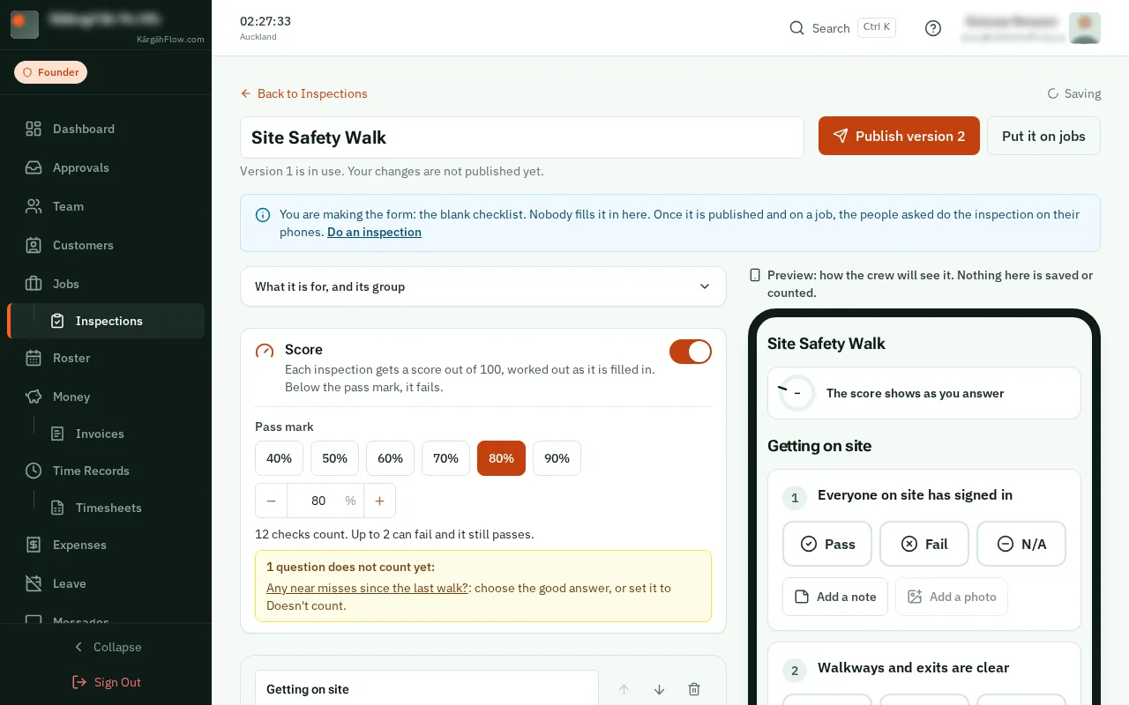Click the info icon in the blue banner
This screenshot has height=705, width=1129.
[262, 214]
